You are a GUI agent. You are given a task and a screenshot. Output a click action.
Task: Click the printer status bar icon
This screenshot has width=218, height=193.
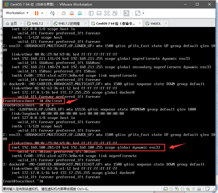coord(182,189)
